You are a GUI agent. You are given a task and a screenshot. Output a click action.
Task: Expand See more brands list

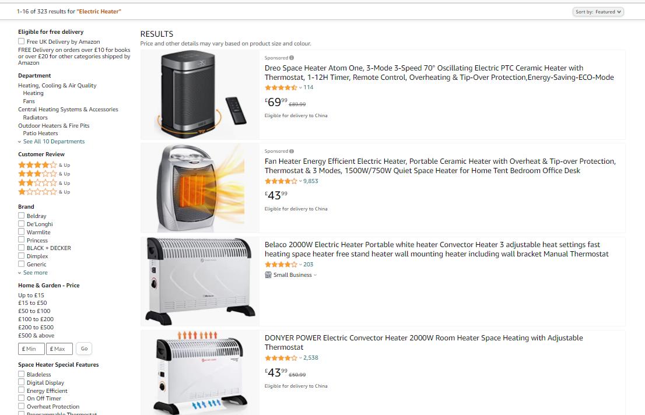[x=35, y=273]
